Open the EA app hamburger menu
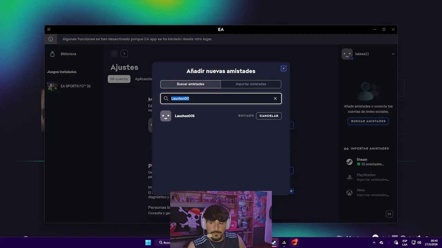 click(49, 29)
